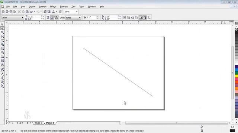Select the Crop tool

pos(2,32)
